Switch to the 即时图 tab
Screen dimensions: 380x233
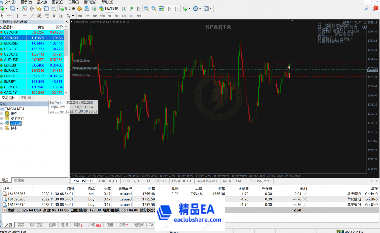coord(25,97)
